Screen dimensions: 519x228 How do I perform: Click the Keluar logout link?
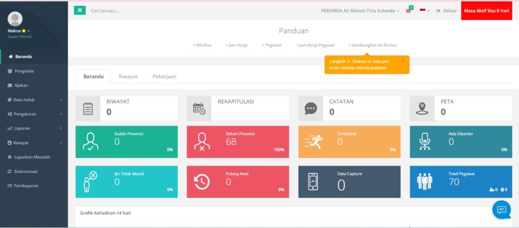(447, 11)
